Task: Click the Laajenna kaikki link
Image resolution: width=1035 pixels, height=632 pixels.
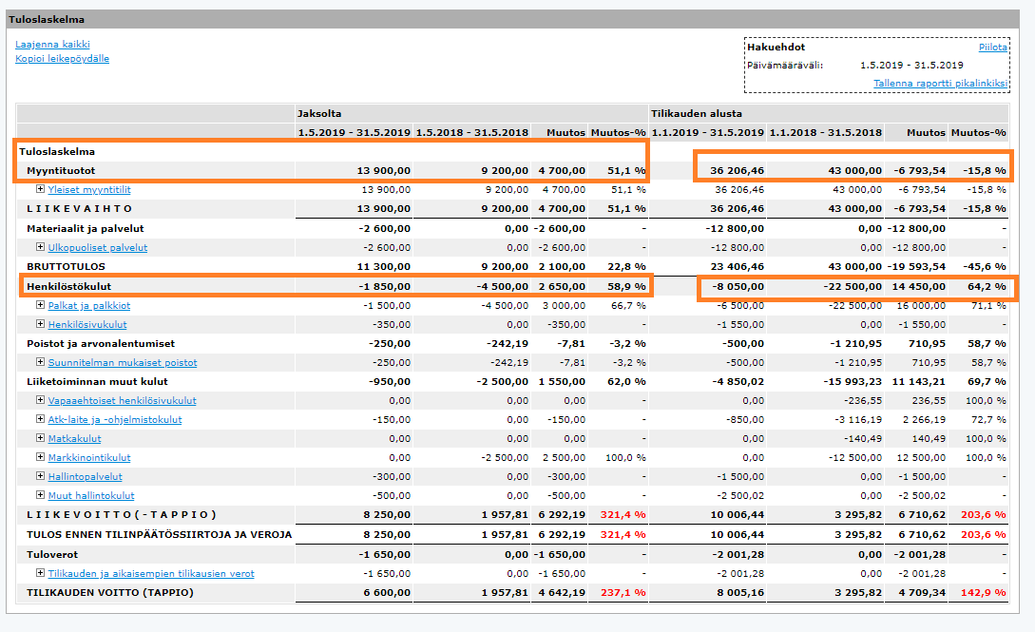Action: 53,45
